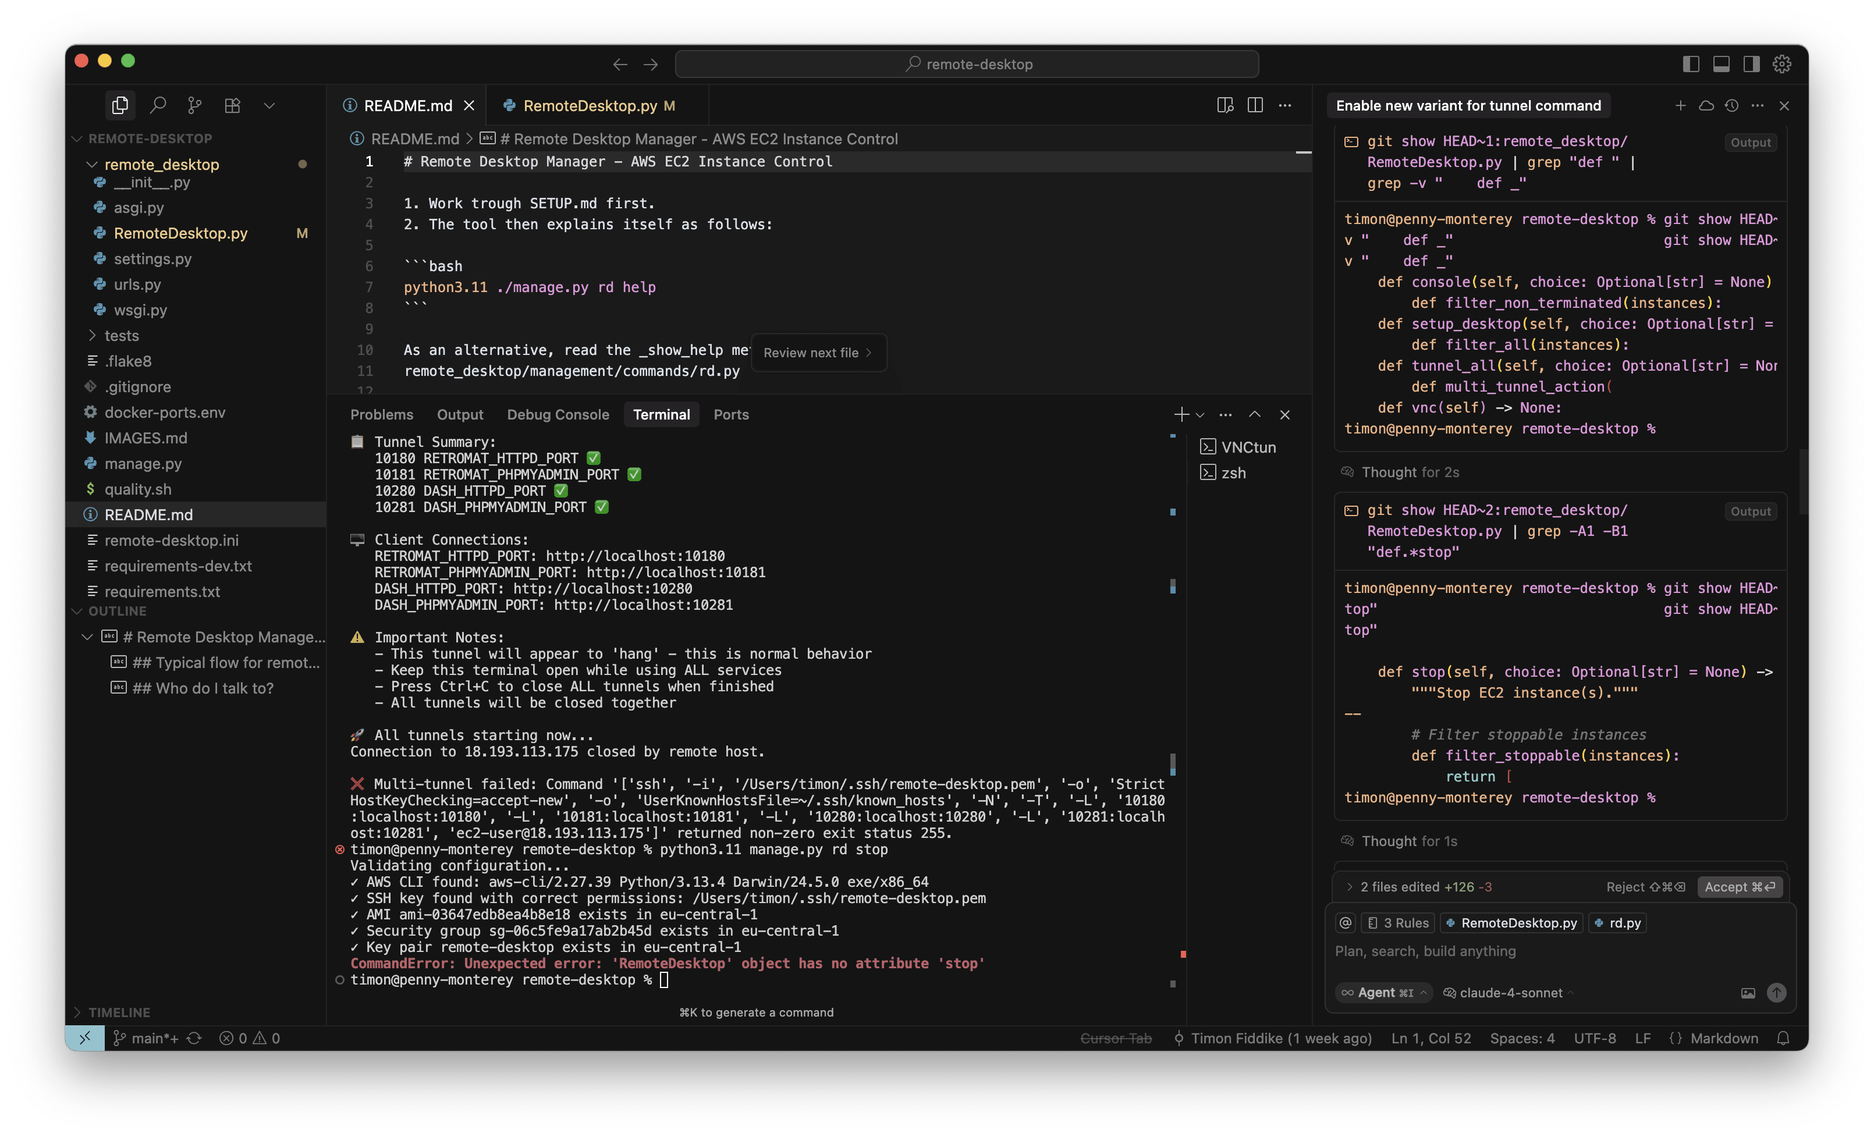Open the Extensions view icon

233,105
